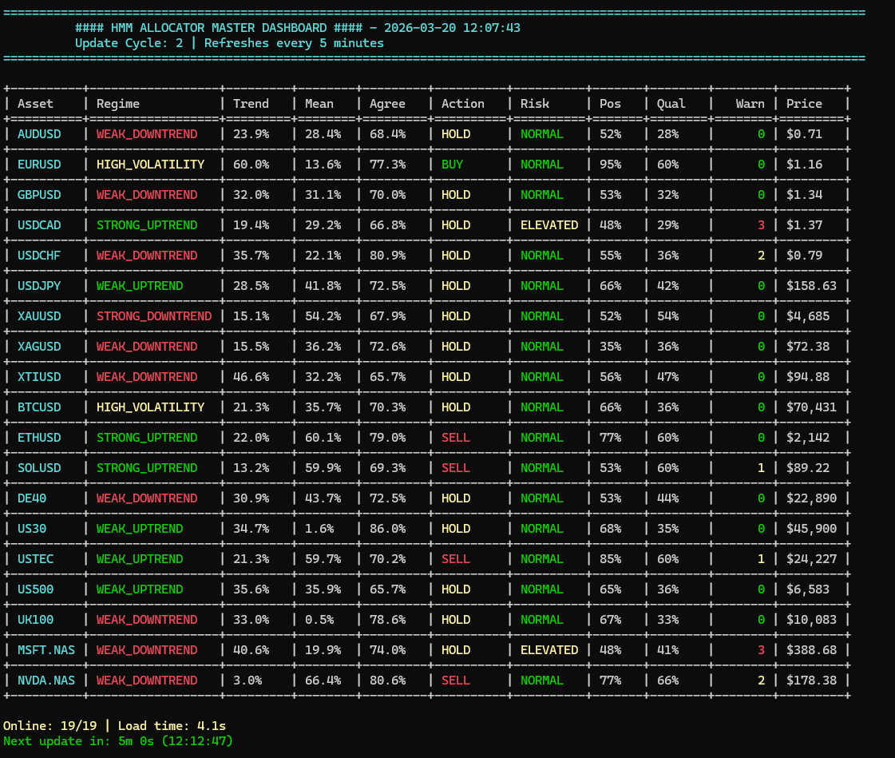Click ELEVATED risk in MSFT.NAS row
Viewport: 895px width, 758px height.
pos(549,650)
